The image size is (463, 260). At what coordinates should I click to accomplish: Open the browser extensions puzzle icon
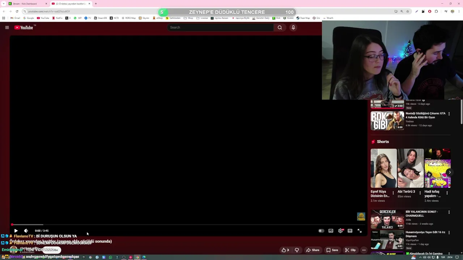coord(436,11)
